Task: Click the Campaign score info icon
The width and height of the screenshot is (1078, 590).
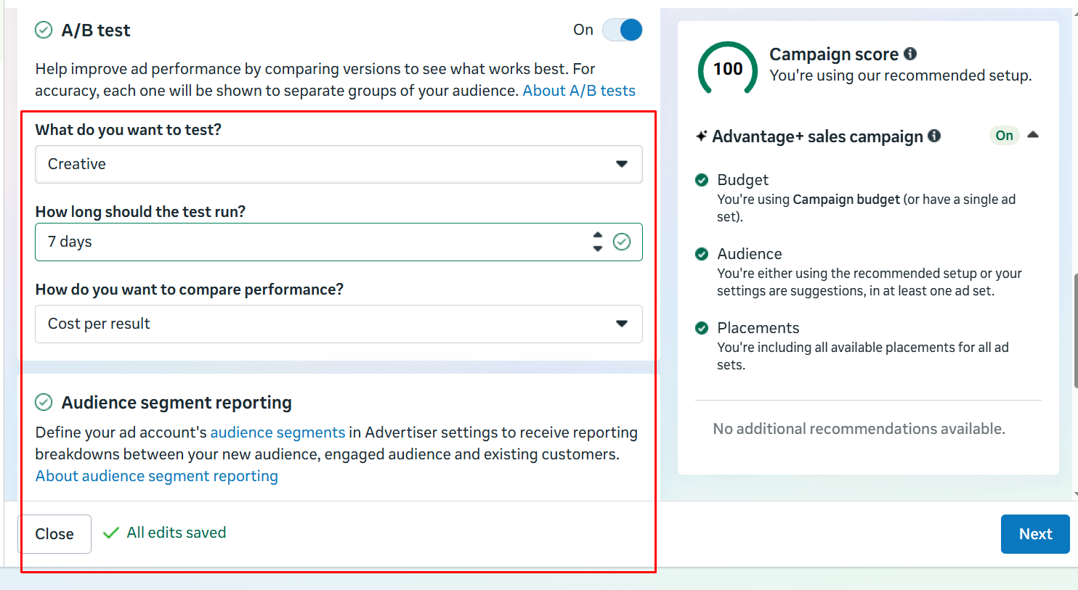Action: 910,54
